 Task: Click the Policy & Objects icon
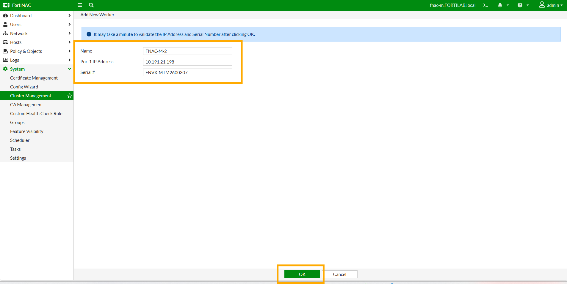coord(5,51)
